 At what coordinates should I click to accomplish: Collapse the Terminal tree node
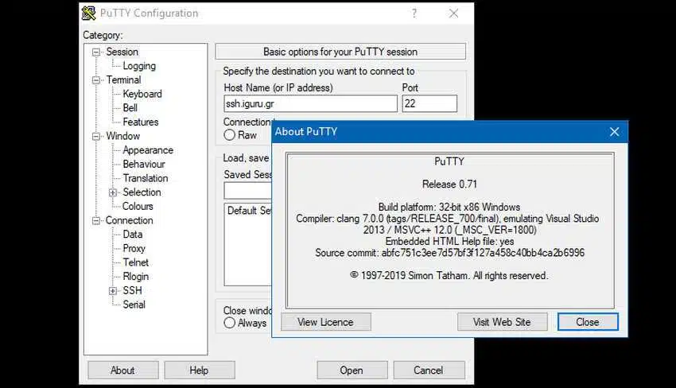click(96, 80)
